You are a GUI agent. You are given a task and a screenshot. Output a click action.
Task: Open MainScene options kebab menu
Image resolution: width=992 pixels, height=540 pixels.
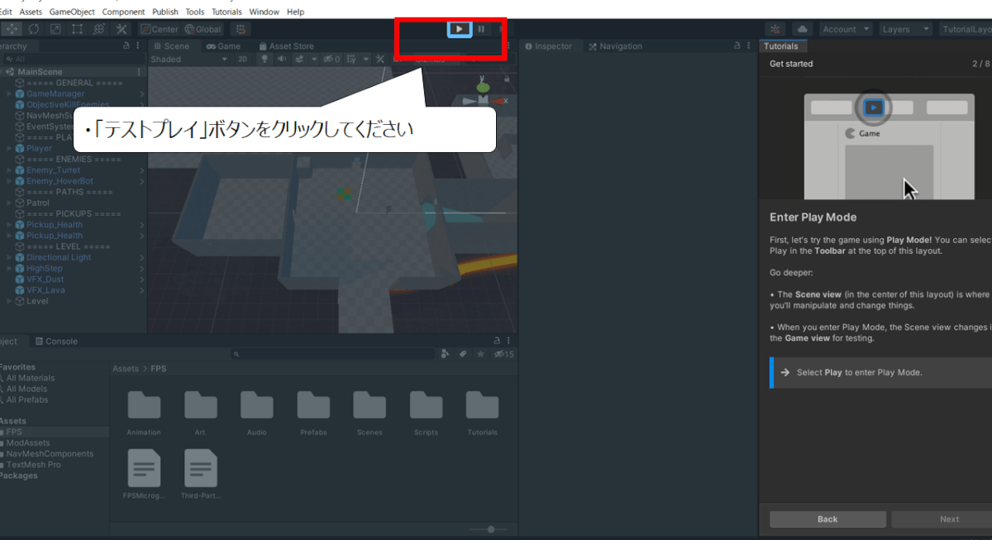139,72
